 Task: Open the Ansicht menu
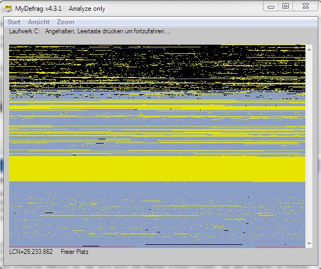click(39, 22)
